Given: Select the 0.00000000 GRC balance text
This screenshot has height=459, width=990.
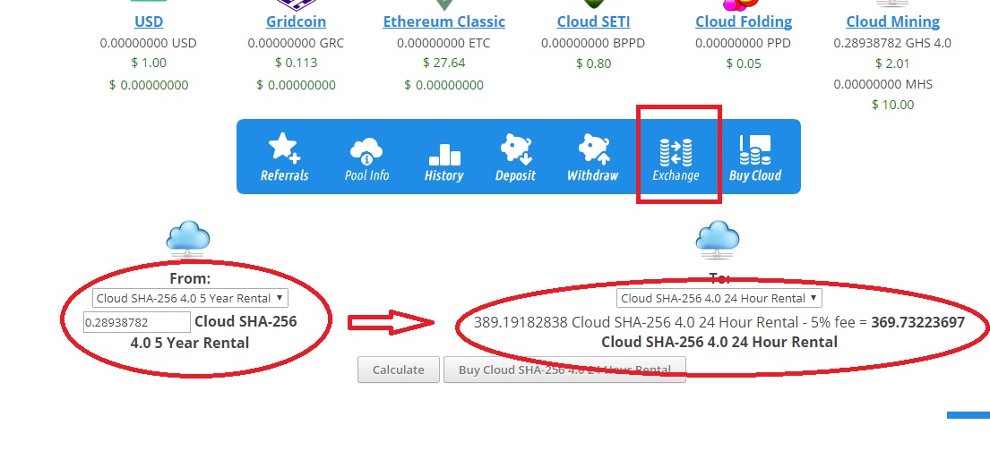Looking at the screenshot, I should click(297, 44).
